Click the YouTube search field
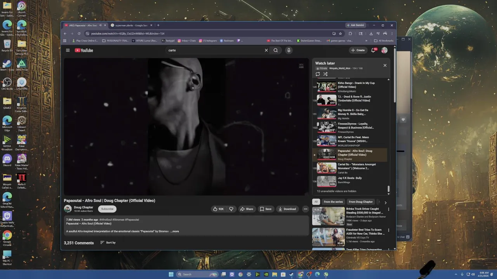 [215, 50]
